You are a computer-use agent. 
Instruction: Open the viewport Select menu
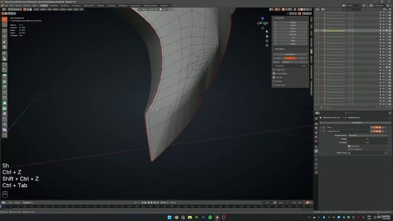pyautogui.click(x=43, y=10)
